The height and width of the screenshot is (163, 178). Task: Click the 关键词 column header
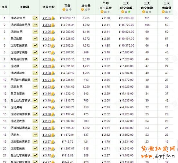pyautogui.click(x=24, y=7)
